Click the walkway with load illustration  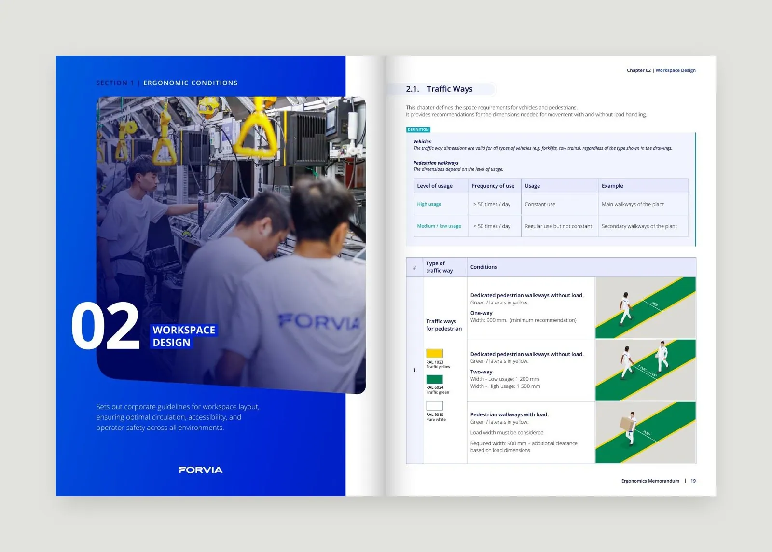[645, 433]
